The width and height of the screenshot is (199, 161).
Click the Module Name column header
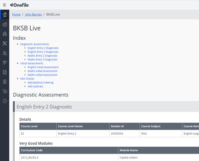(159, 150)
